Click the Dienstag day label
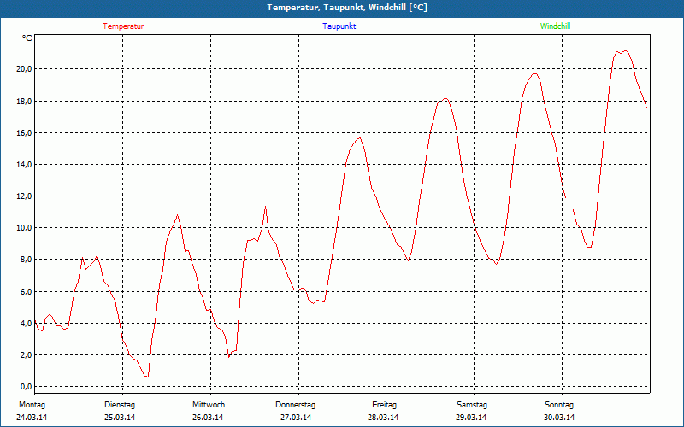Viewport: 684px width, 427px height. pos(120,405)
